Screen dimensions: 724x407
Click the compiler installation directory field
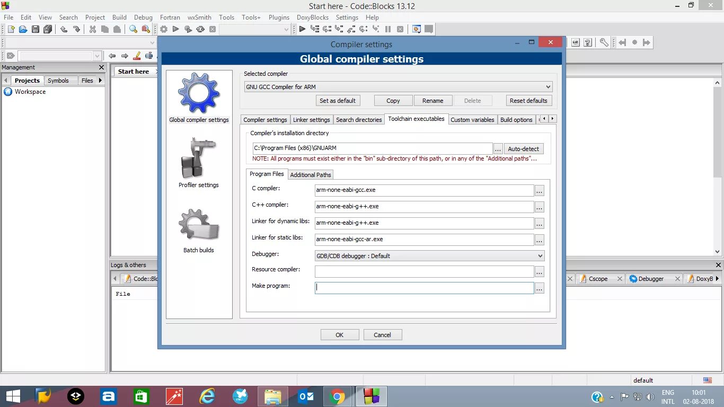coord(373,148)
